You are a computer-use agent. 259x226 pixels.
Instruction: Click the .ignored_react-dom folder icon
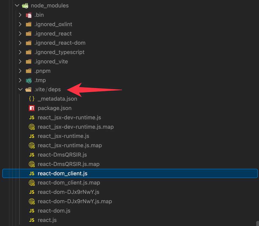pos(29,43)
